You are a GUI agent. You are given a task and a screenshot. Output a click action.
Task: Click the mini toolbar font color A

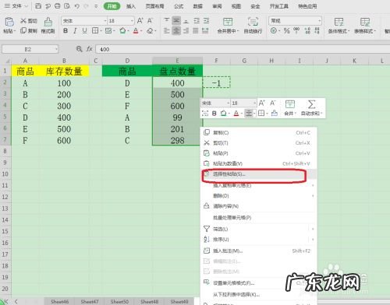coord(236,114)
